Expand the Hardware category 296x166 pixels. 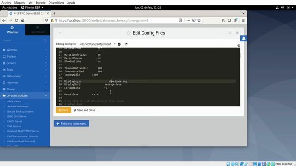[x=25, y=83]
